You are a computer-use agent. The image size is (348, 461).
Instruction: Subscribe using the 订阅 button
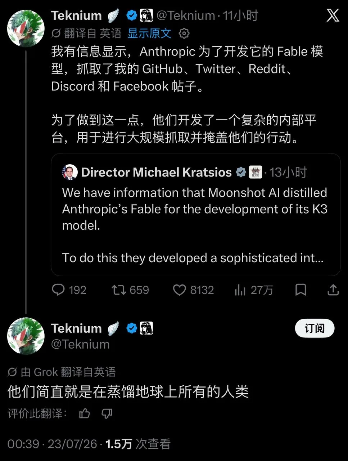(x=315, y=328)
